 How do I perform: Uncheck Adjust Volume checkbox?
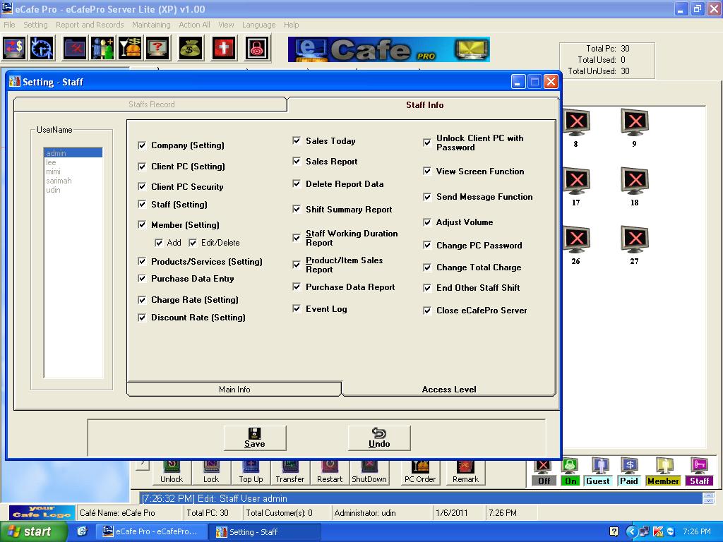(427, 222)
